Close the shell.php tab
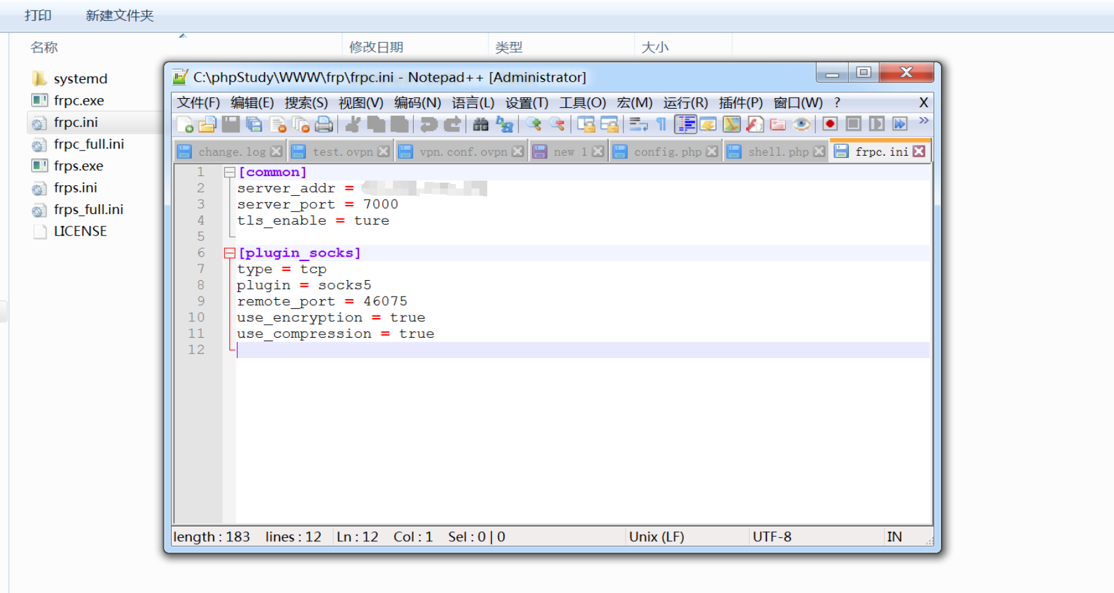This screenshot has width=1114, height=593. 819,152
